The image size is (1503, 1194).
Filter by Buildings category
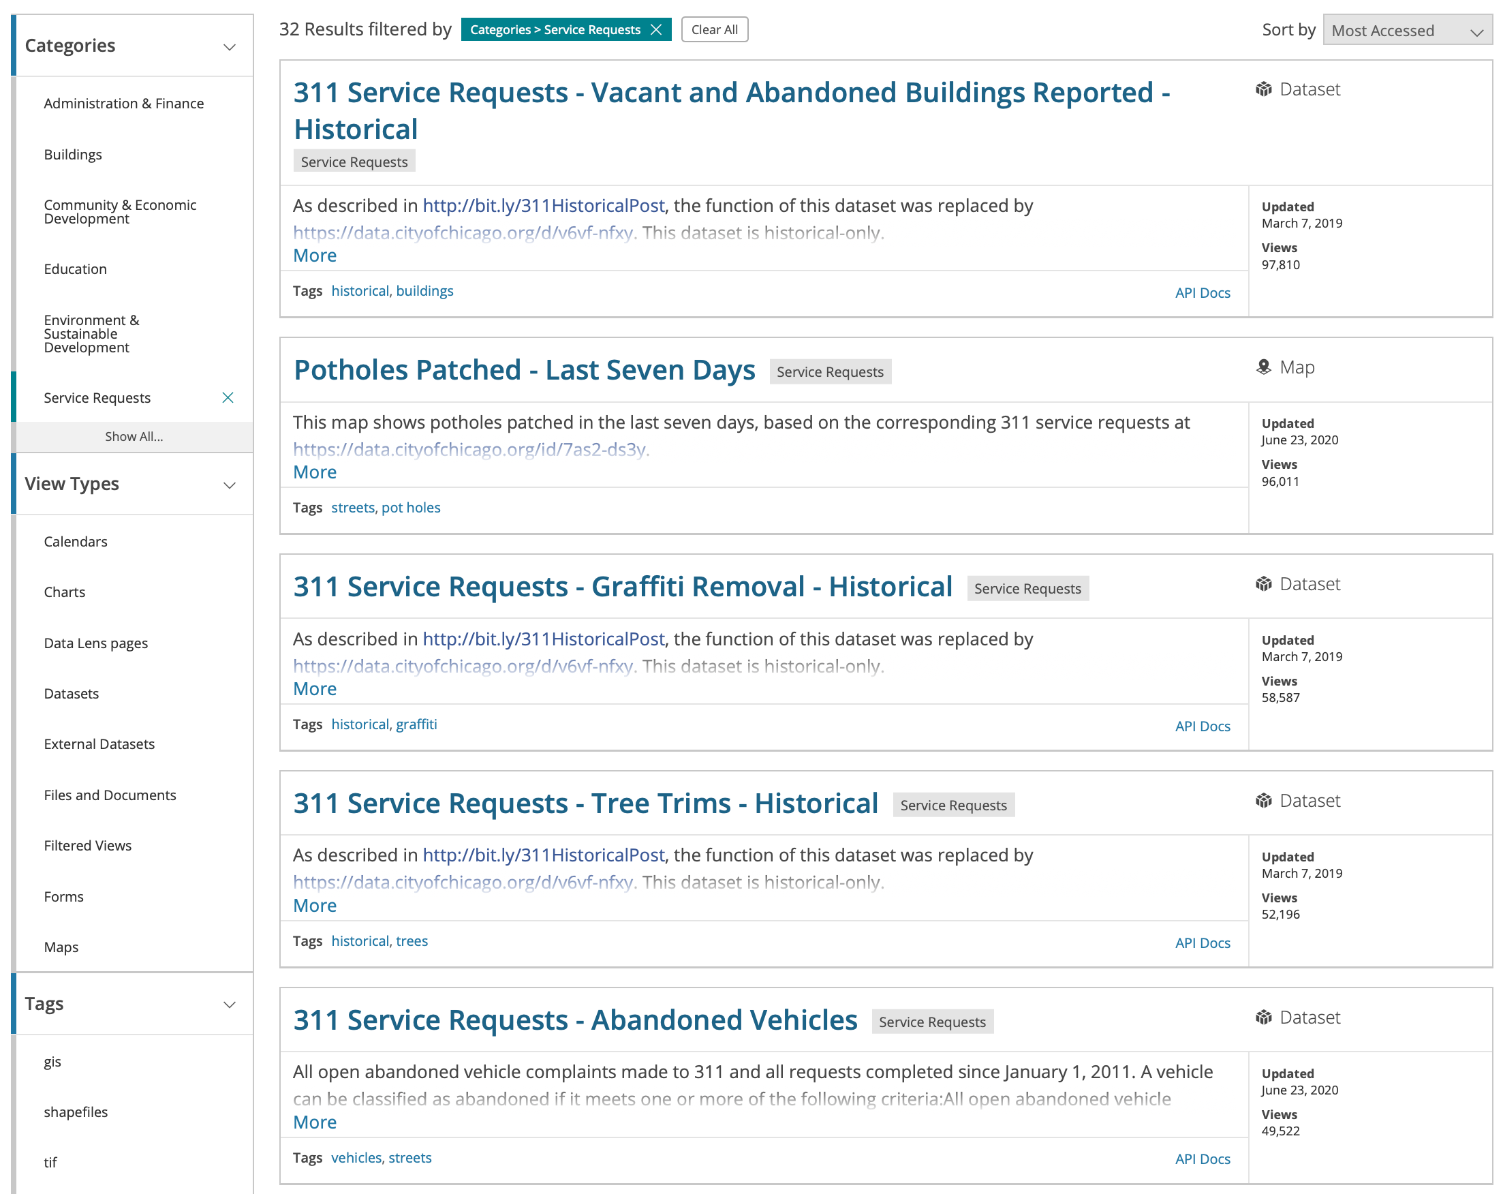tap(72, 154)
